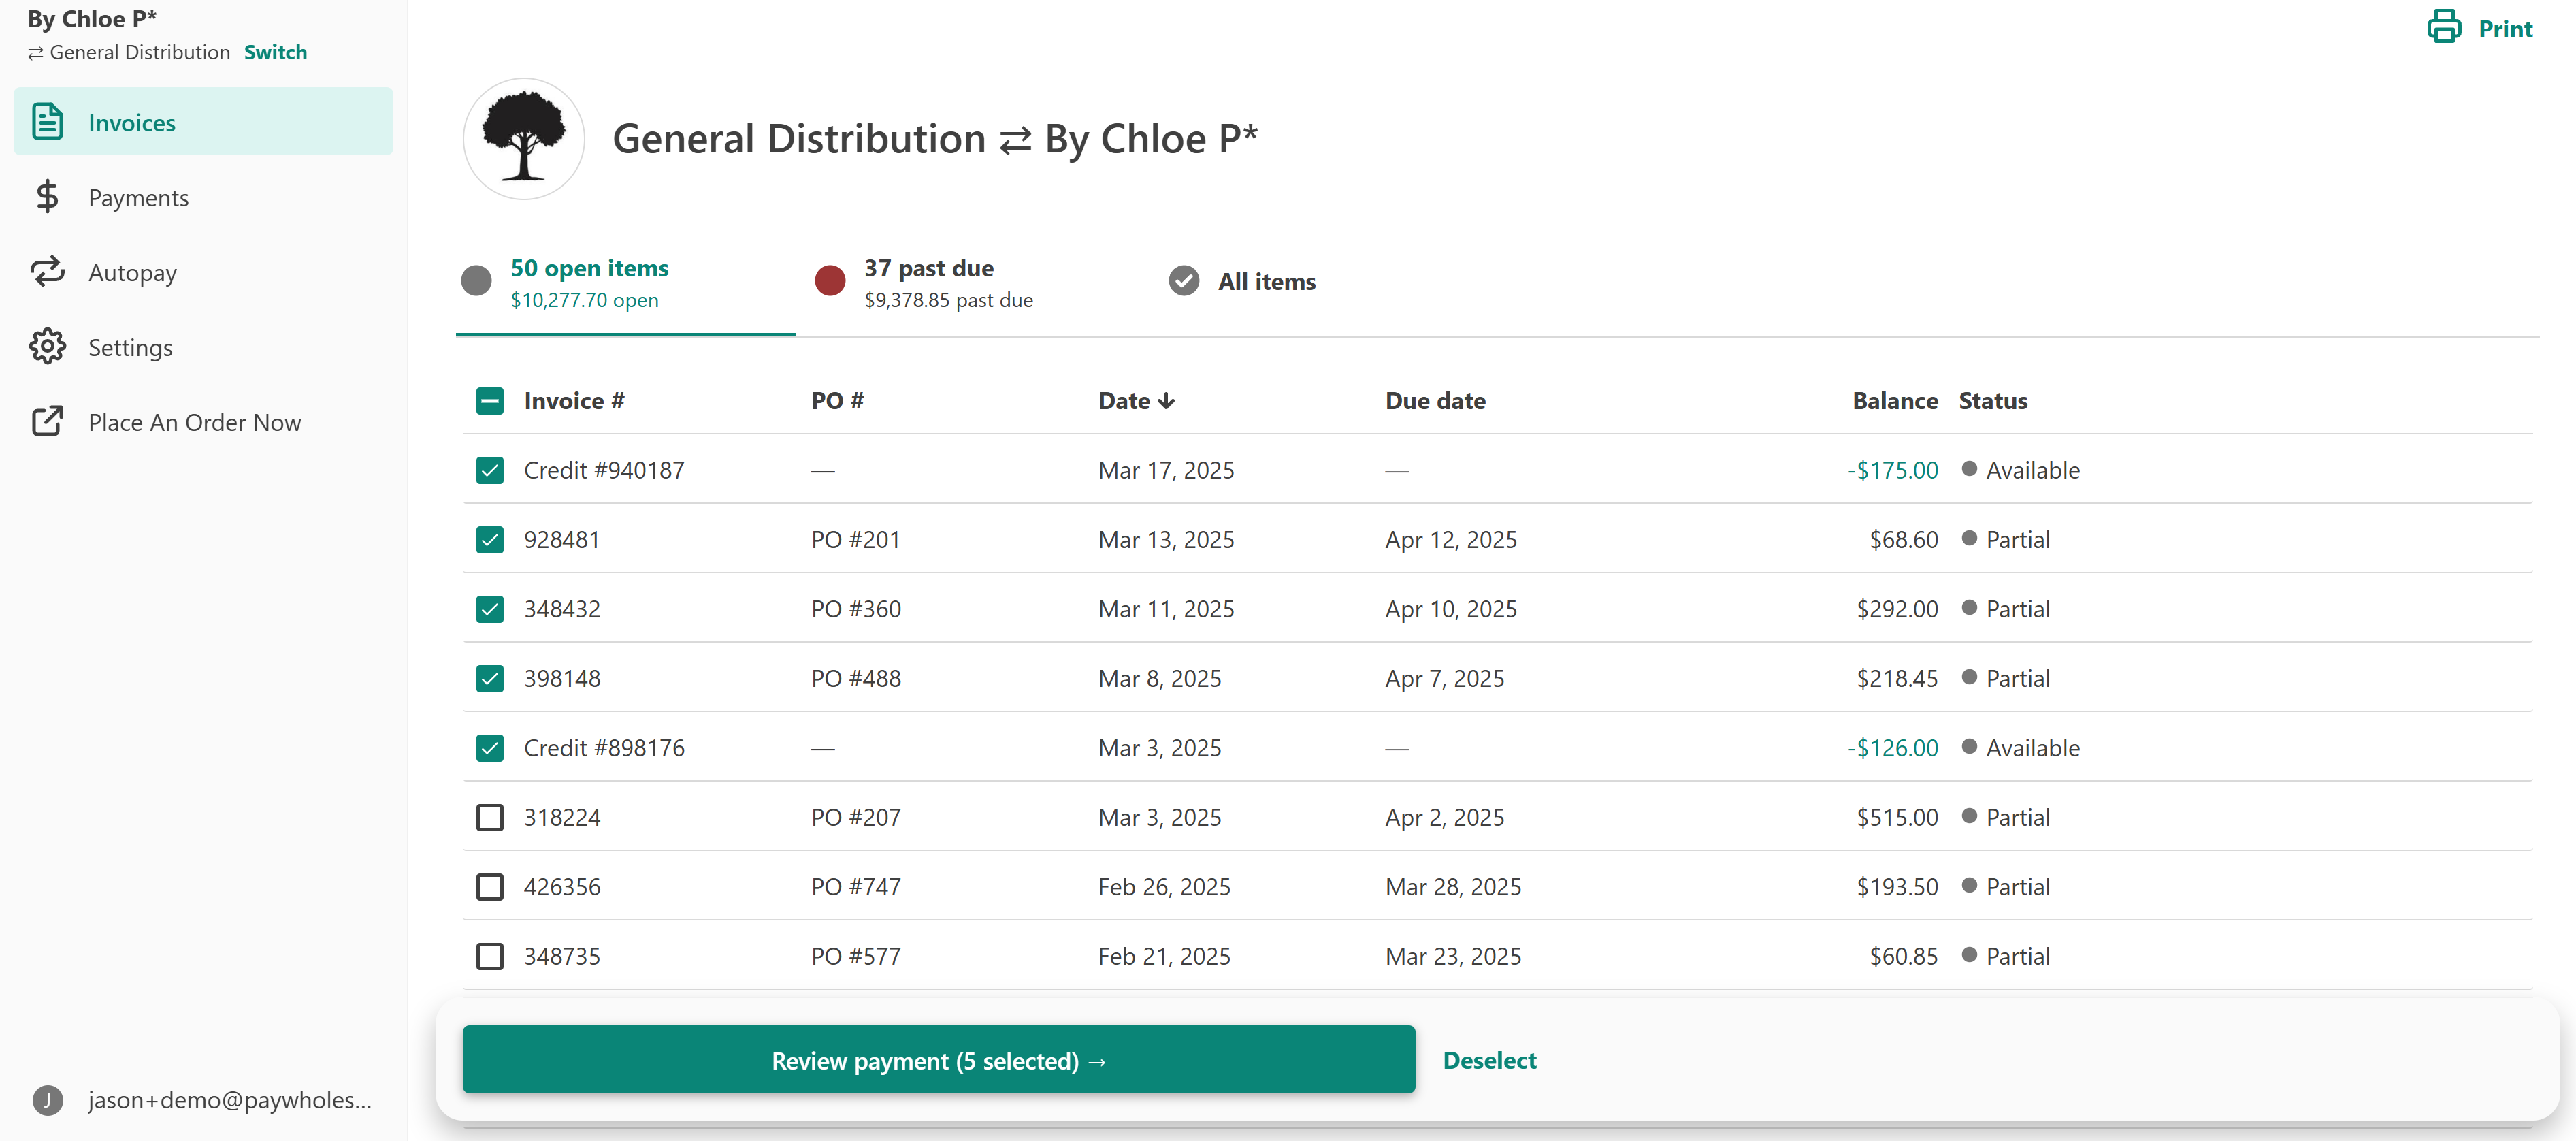
Task: Click the -$126.00 credit balance
Action: click(x=1892, y=748)
